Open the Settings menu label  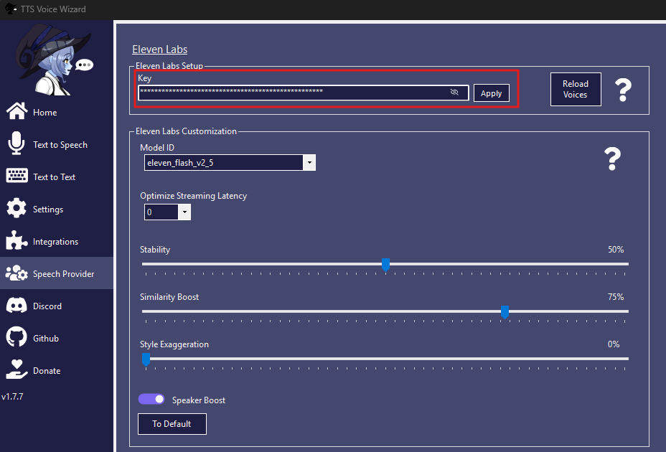pyautogui.click(x=48, y=209)
